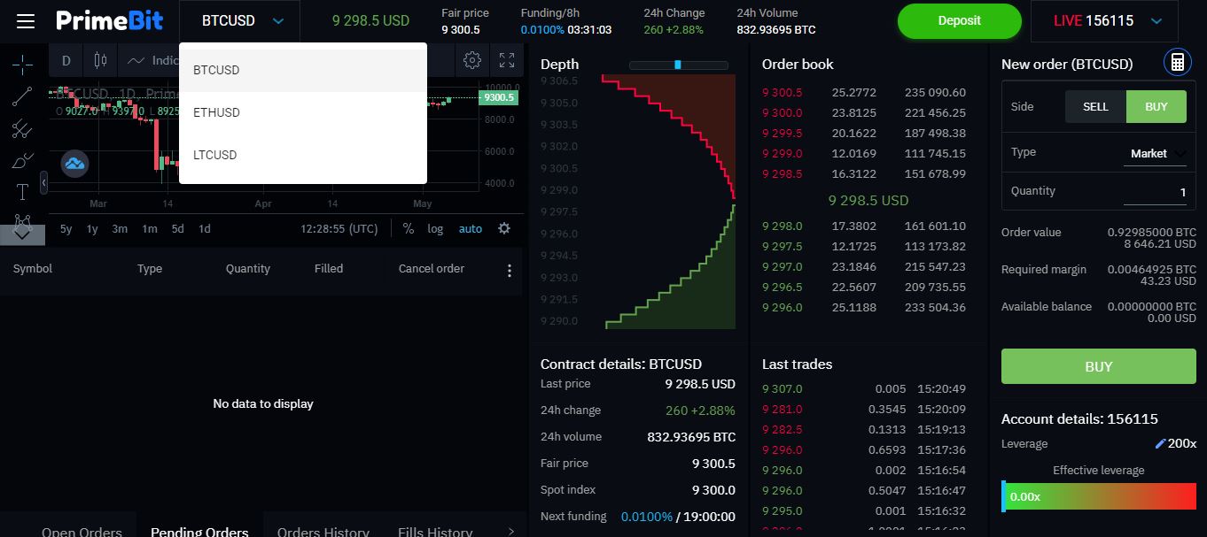Select the pitchfork drawing tool
The width and height of the screenshot is (1207, 537).
click(x=22, y=129)
